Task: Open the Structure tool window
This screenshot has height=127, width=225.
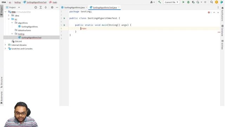Action: click(1, 82)
